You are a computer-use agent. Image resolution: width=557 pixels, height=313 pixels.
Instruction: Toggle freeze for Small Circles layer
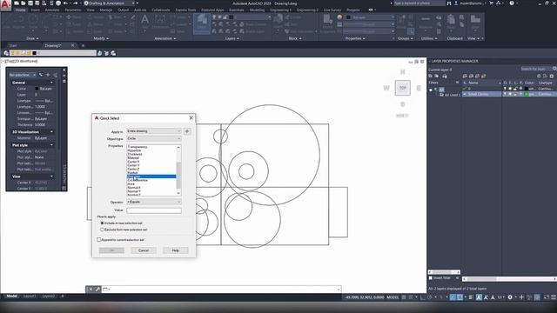(510, 94)
